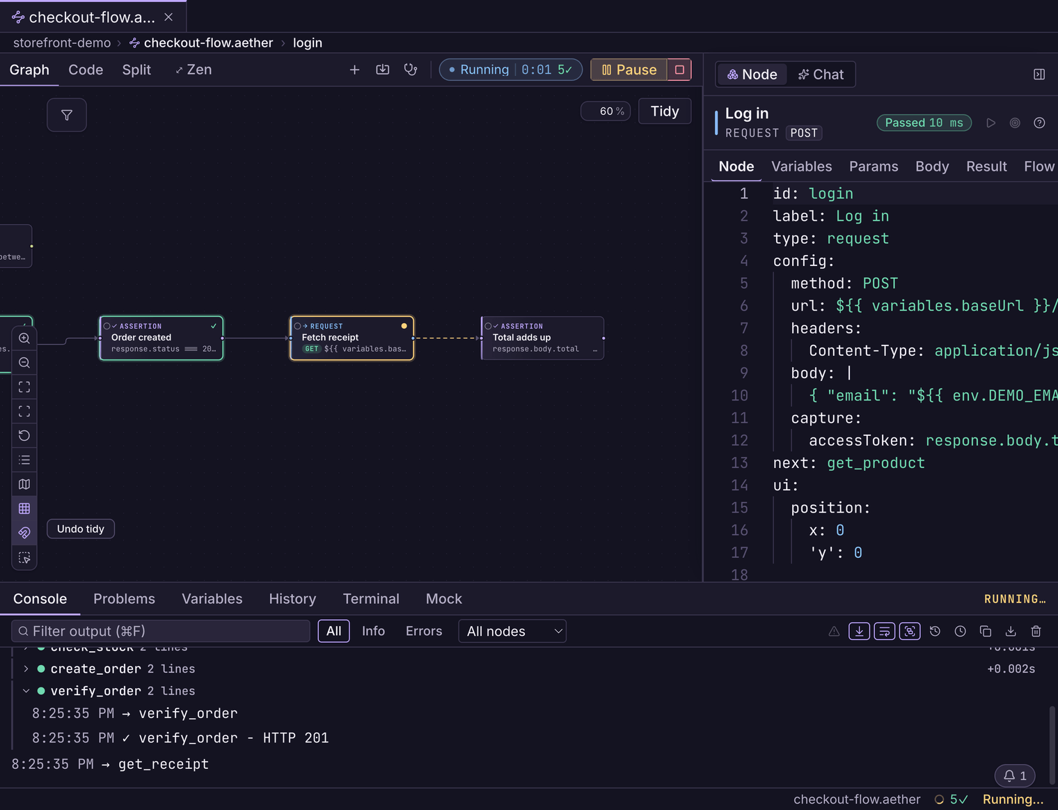Toggle magnet snapping in canvas tools
The width and height of the screenshot is (1058, 810).
tap(24, 533)
